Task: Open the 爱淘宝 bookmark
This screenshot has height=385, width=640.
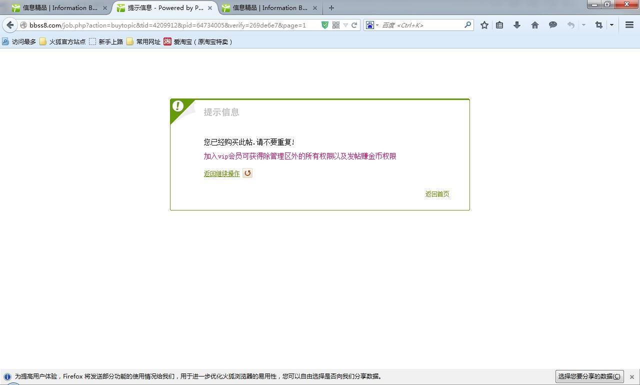Action: (x=198, y=41)
